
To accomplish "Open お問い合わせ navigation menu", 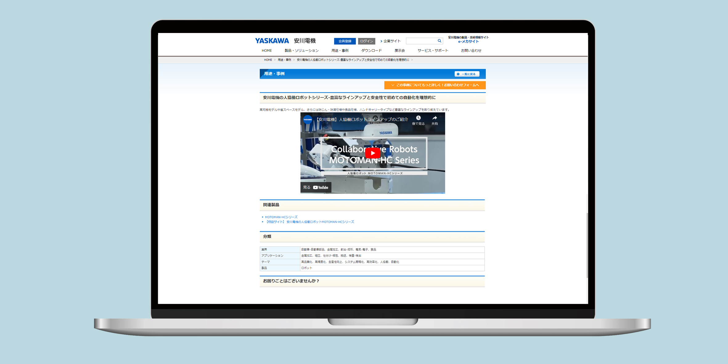I will (471, 51).
